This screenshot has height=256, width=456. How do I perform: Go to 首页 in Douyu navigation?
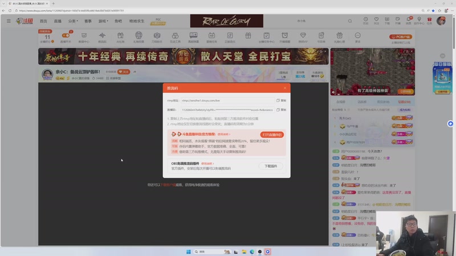tap(43, 21)
